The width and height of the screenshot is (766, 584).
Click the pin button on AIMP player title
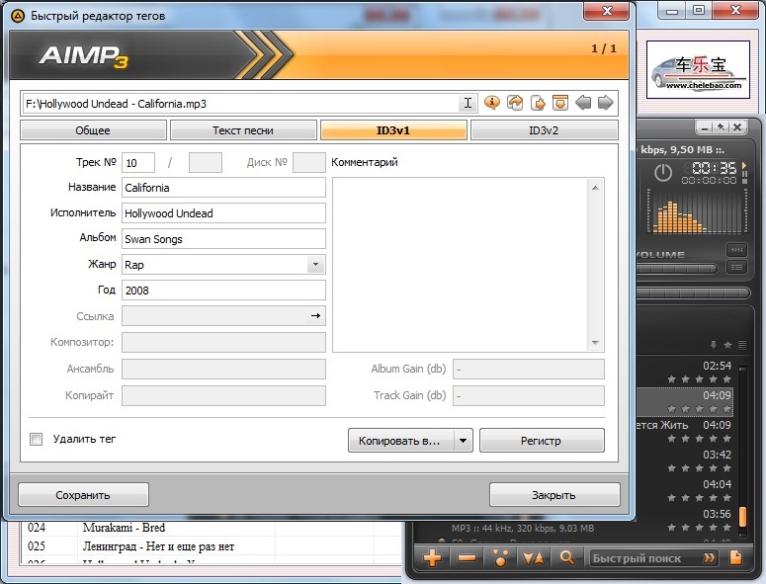[x=721, y=127]
